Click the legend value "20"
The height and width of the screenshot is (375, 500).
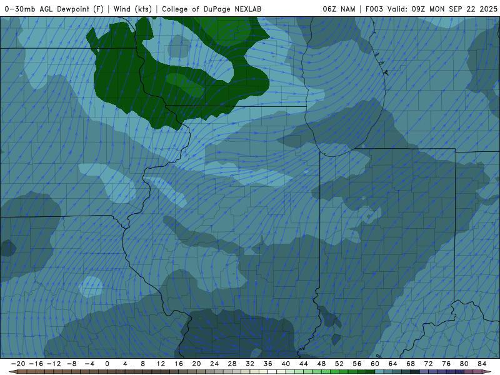coord(196,364)
